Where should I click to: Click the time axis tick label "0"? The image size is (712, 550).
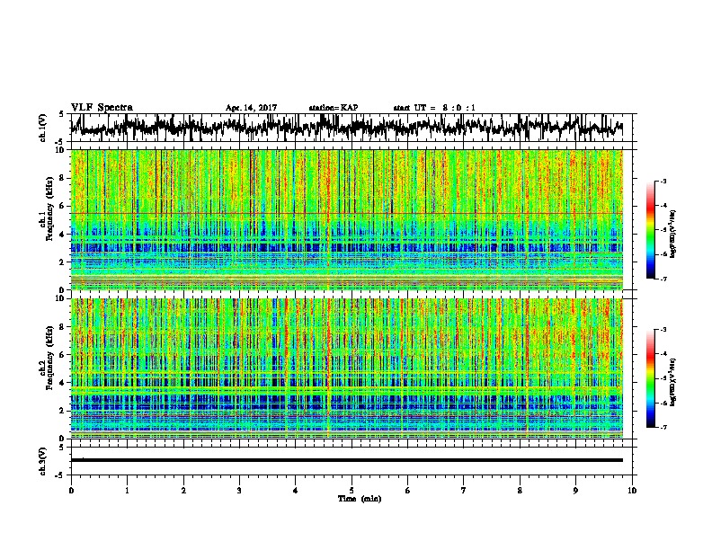(x=71, y=491)
